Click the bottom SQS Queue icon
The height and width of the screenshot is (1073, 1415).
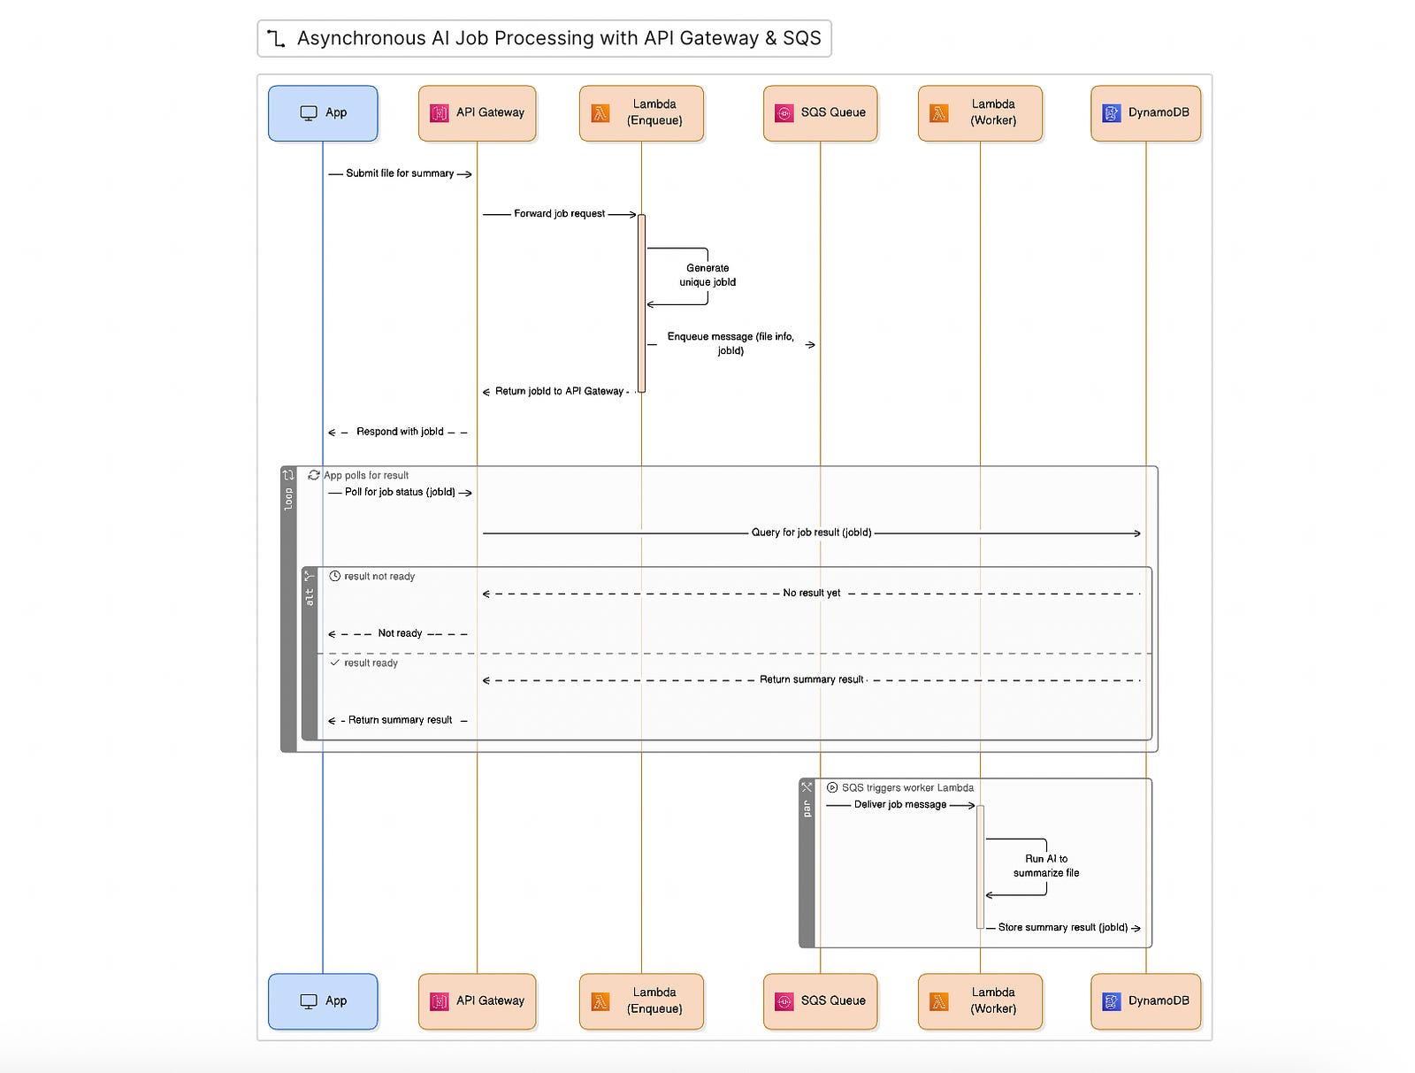click(784, 1001)
